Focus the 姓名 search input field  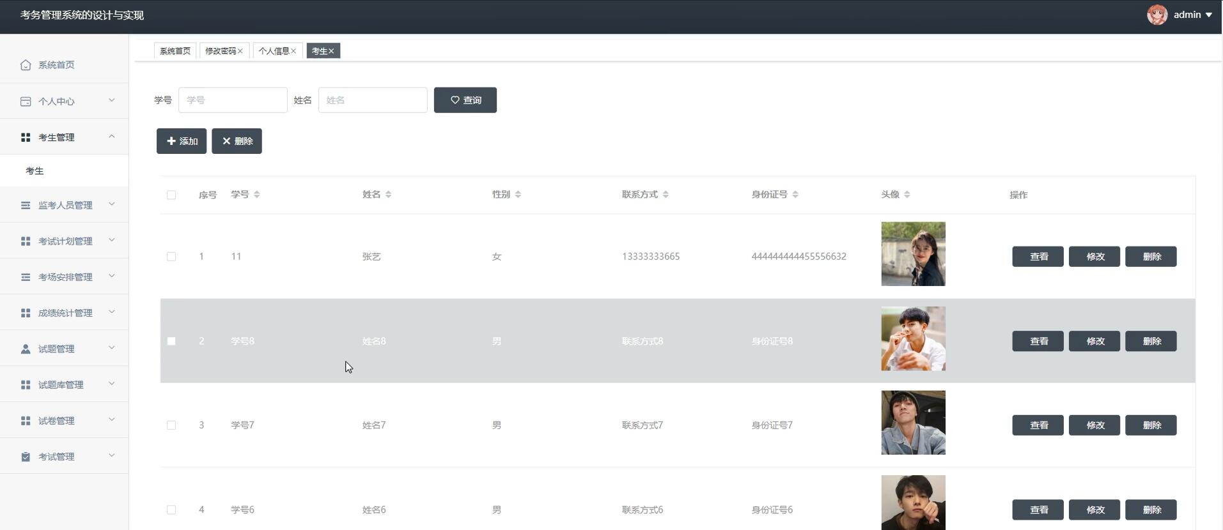point(373,100)
